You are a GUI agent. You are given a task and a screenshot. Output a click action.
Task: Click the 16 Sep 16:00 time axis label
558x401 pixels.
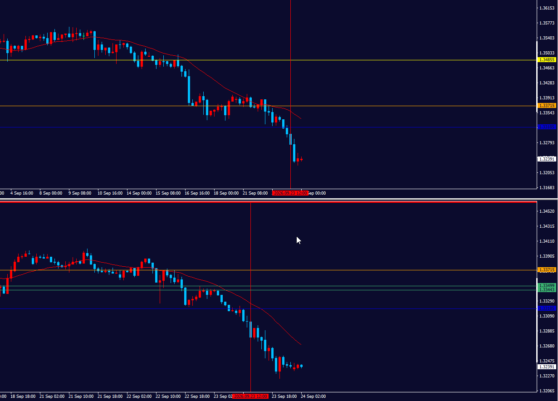(197, 193)
